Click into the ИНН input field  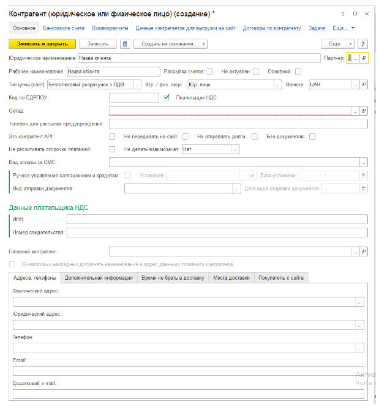(x=217, y=219)
